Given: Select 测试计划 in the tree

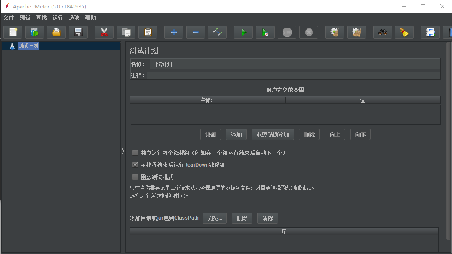Looking at the screenshot, I should (x=28, y=46).
